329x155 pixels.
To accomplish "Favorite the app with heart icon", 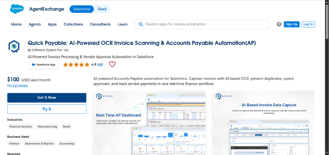I will coord(112,64).
